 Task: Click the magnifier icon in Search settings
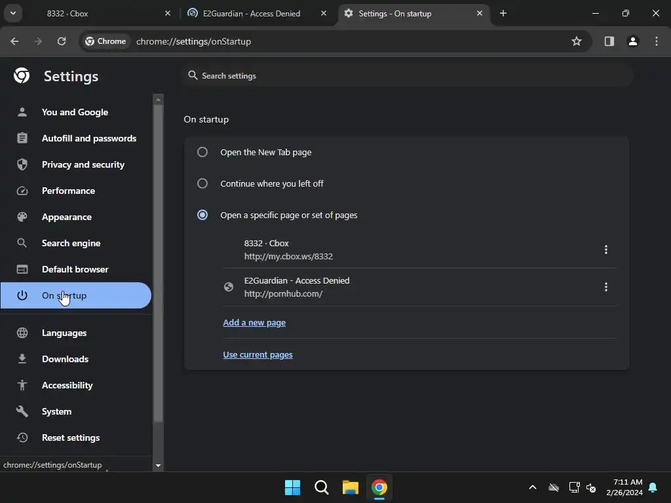point(193,75)
